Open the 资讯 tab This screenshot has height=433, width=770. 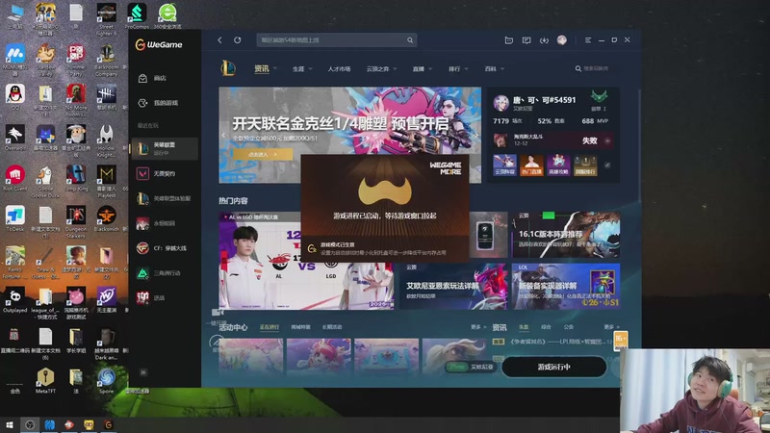(x=261, y=68)
